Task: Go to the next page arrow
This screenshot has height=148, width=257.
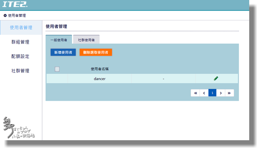Action: click(x=221, y=93)
